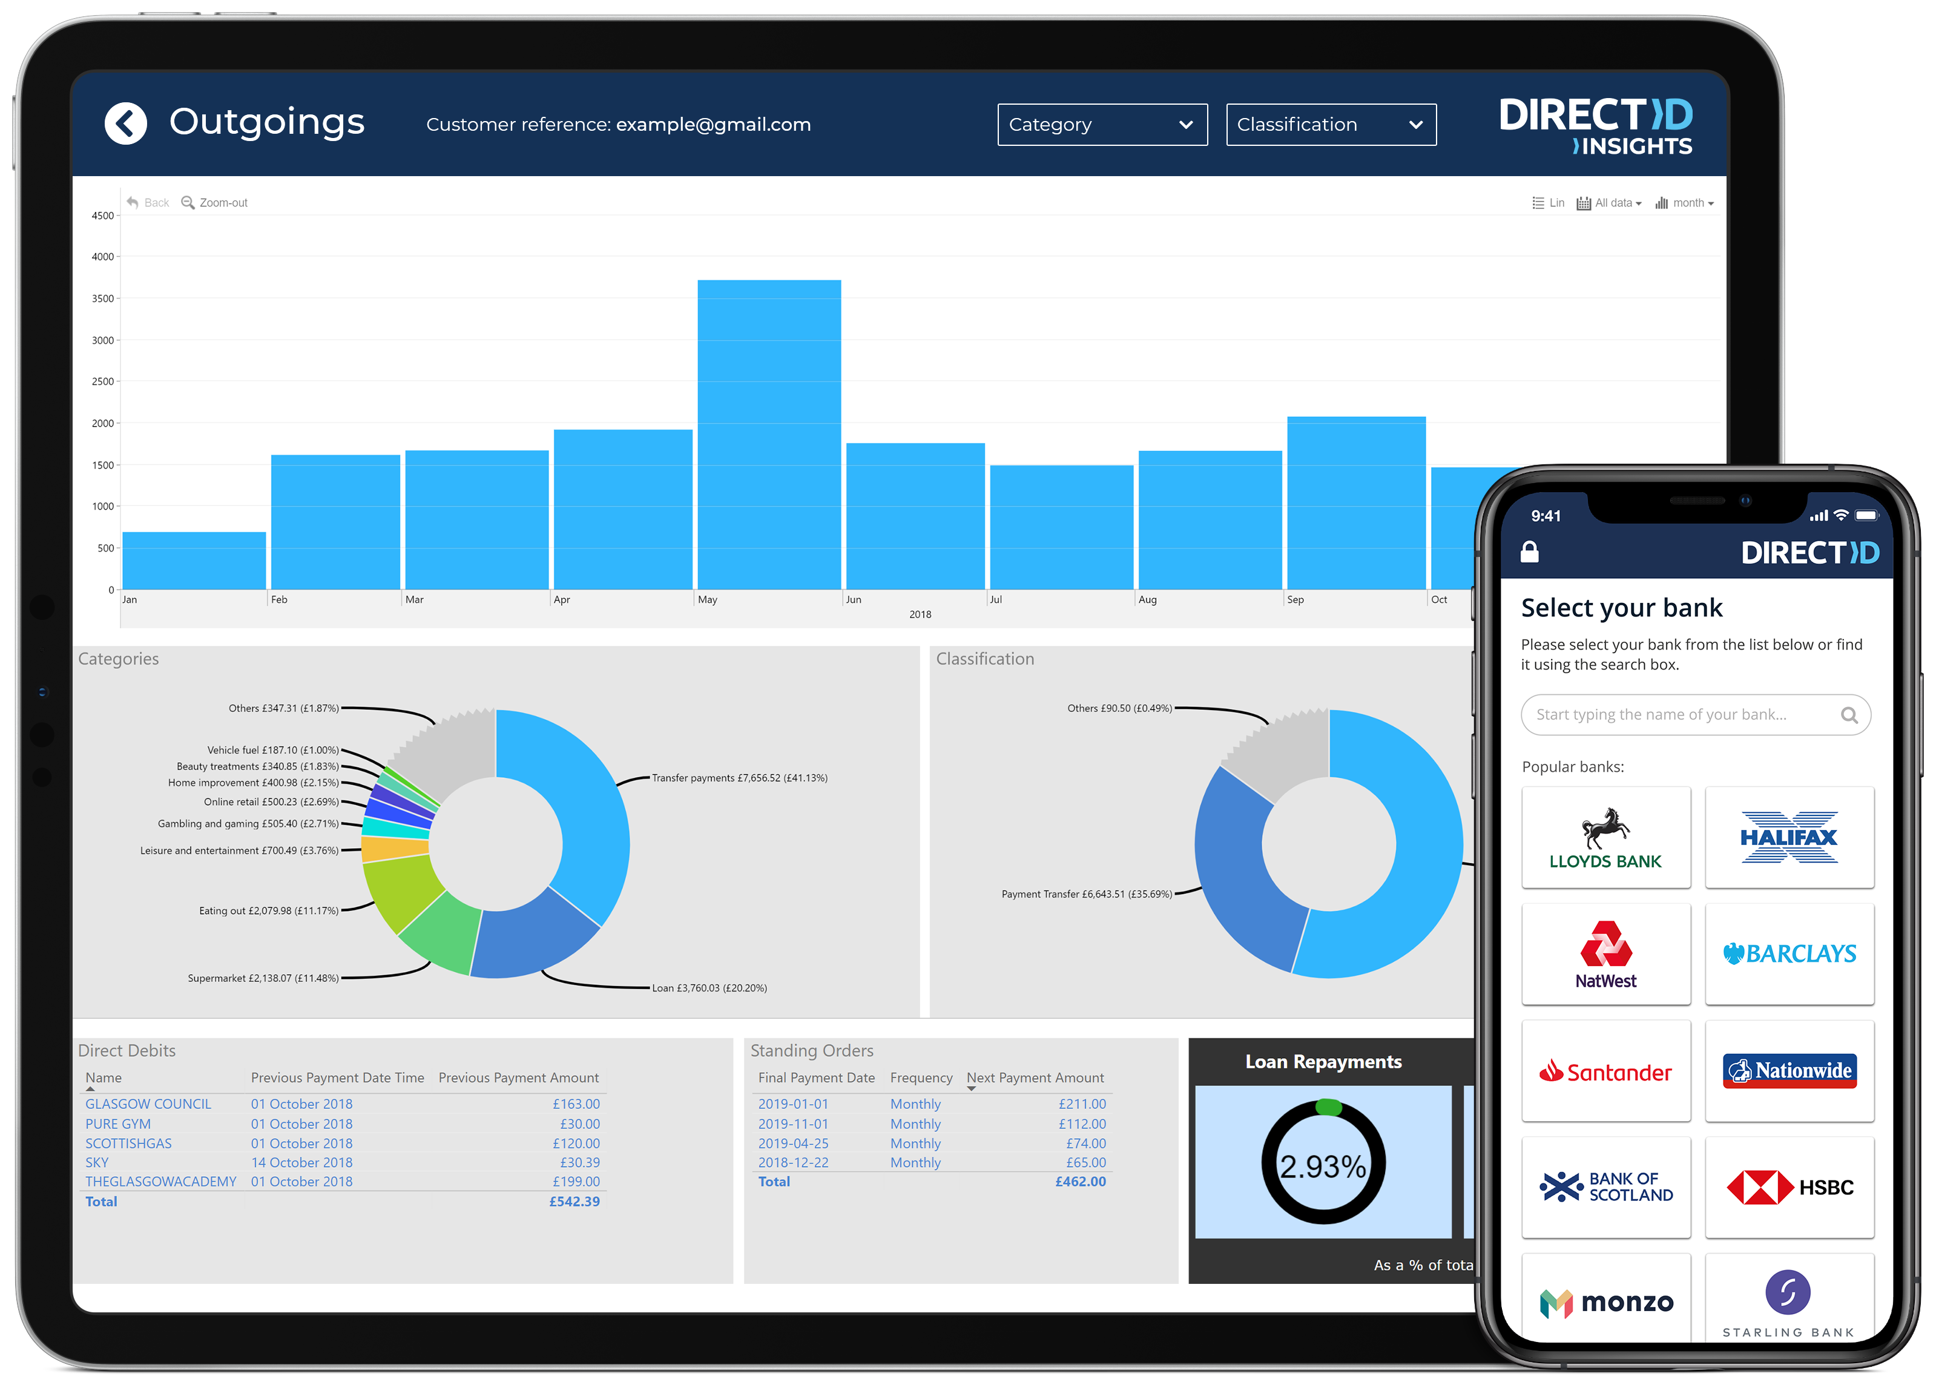Choose Halifax bank tile
The image size is (1936, 1385).
click(x=1789, y=837)
